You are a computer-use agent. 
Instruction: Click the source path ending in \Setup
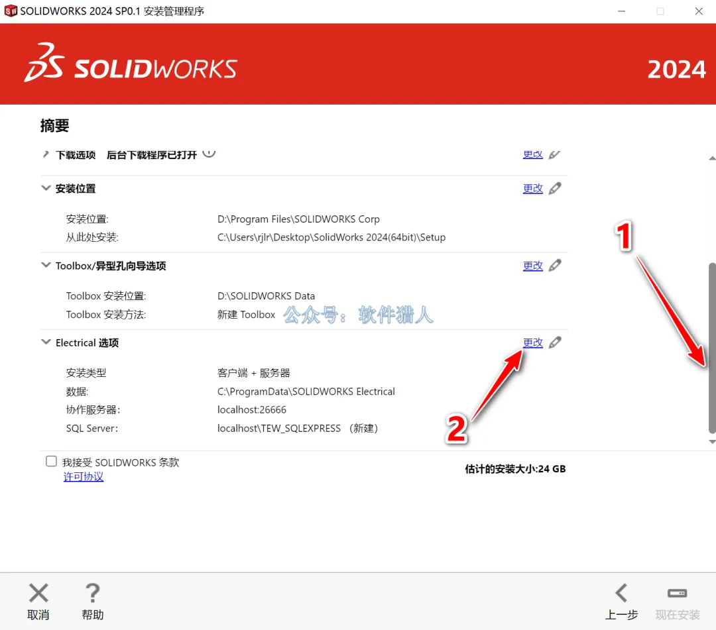pos(331,237)
